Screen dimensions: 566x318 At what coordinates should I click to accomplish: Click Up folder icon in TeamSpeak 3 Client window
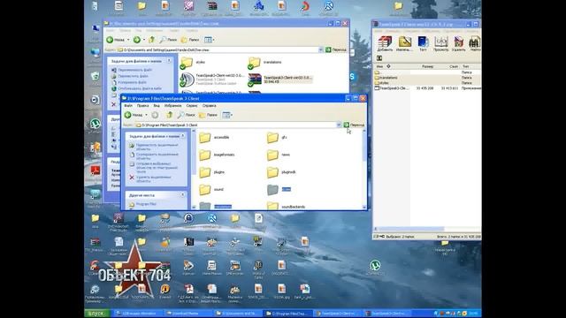point(169,115)
